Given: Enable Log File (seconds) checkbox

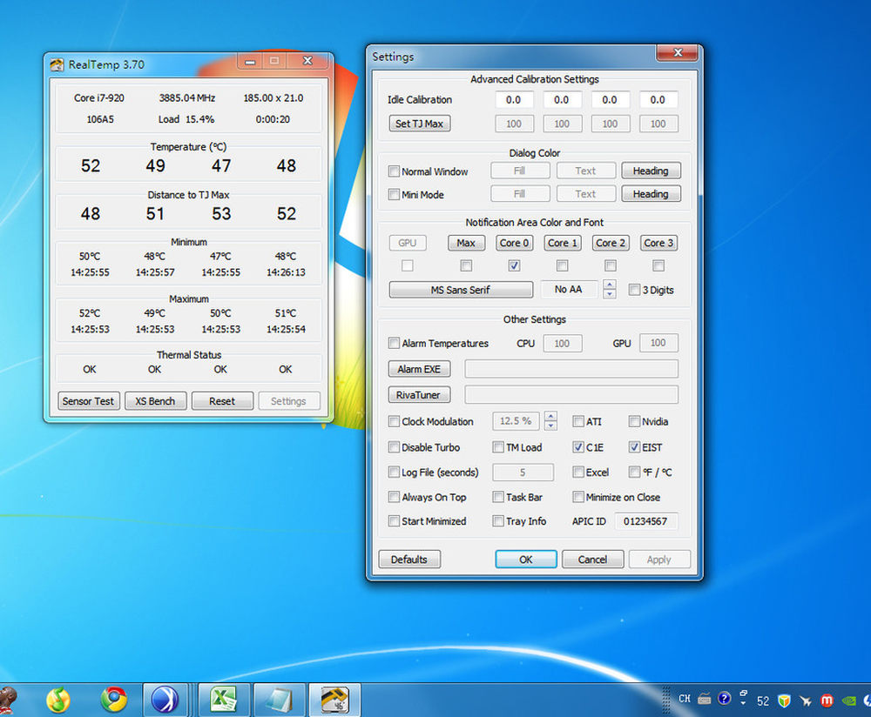Looking at the screenshot, I should click(x=394, y=472).
